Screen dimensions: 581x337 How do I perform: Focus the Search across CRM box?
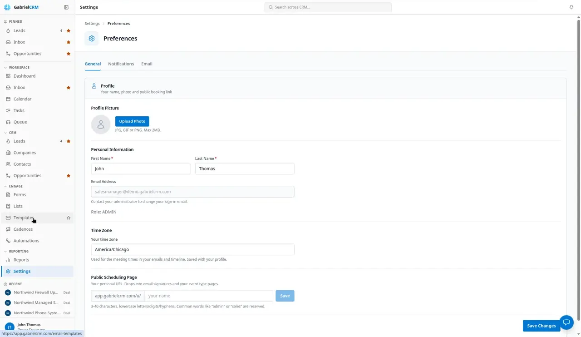point(328,7)
